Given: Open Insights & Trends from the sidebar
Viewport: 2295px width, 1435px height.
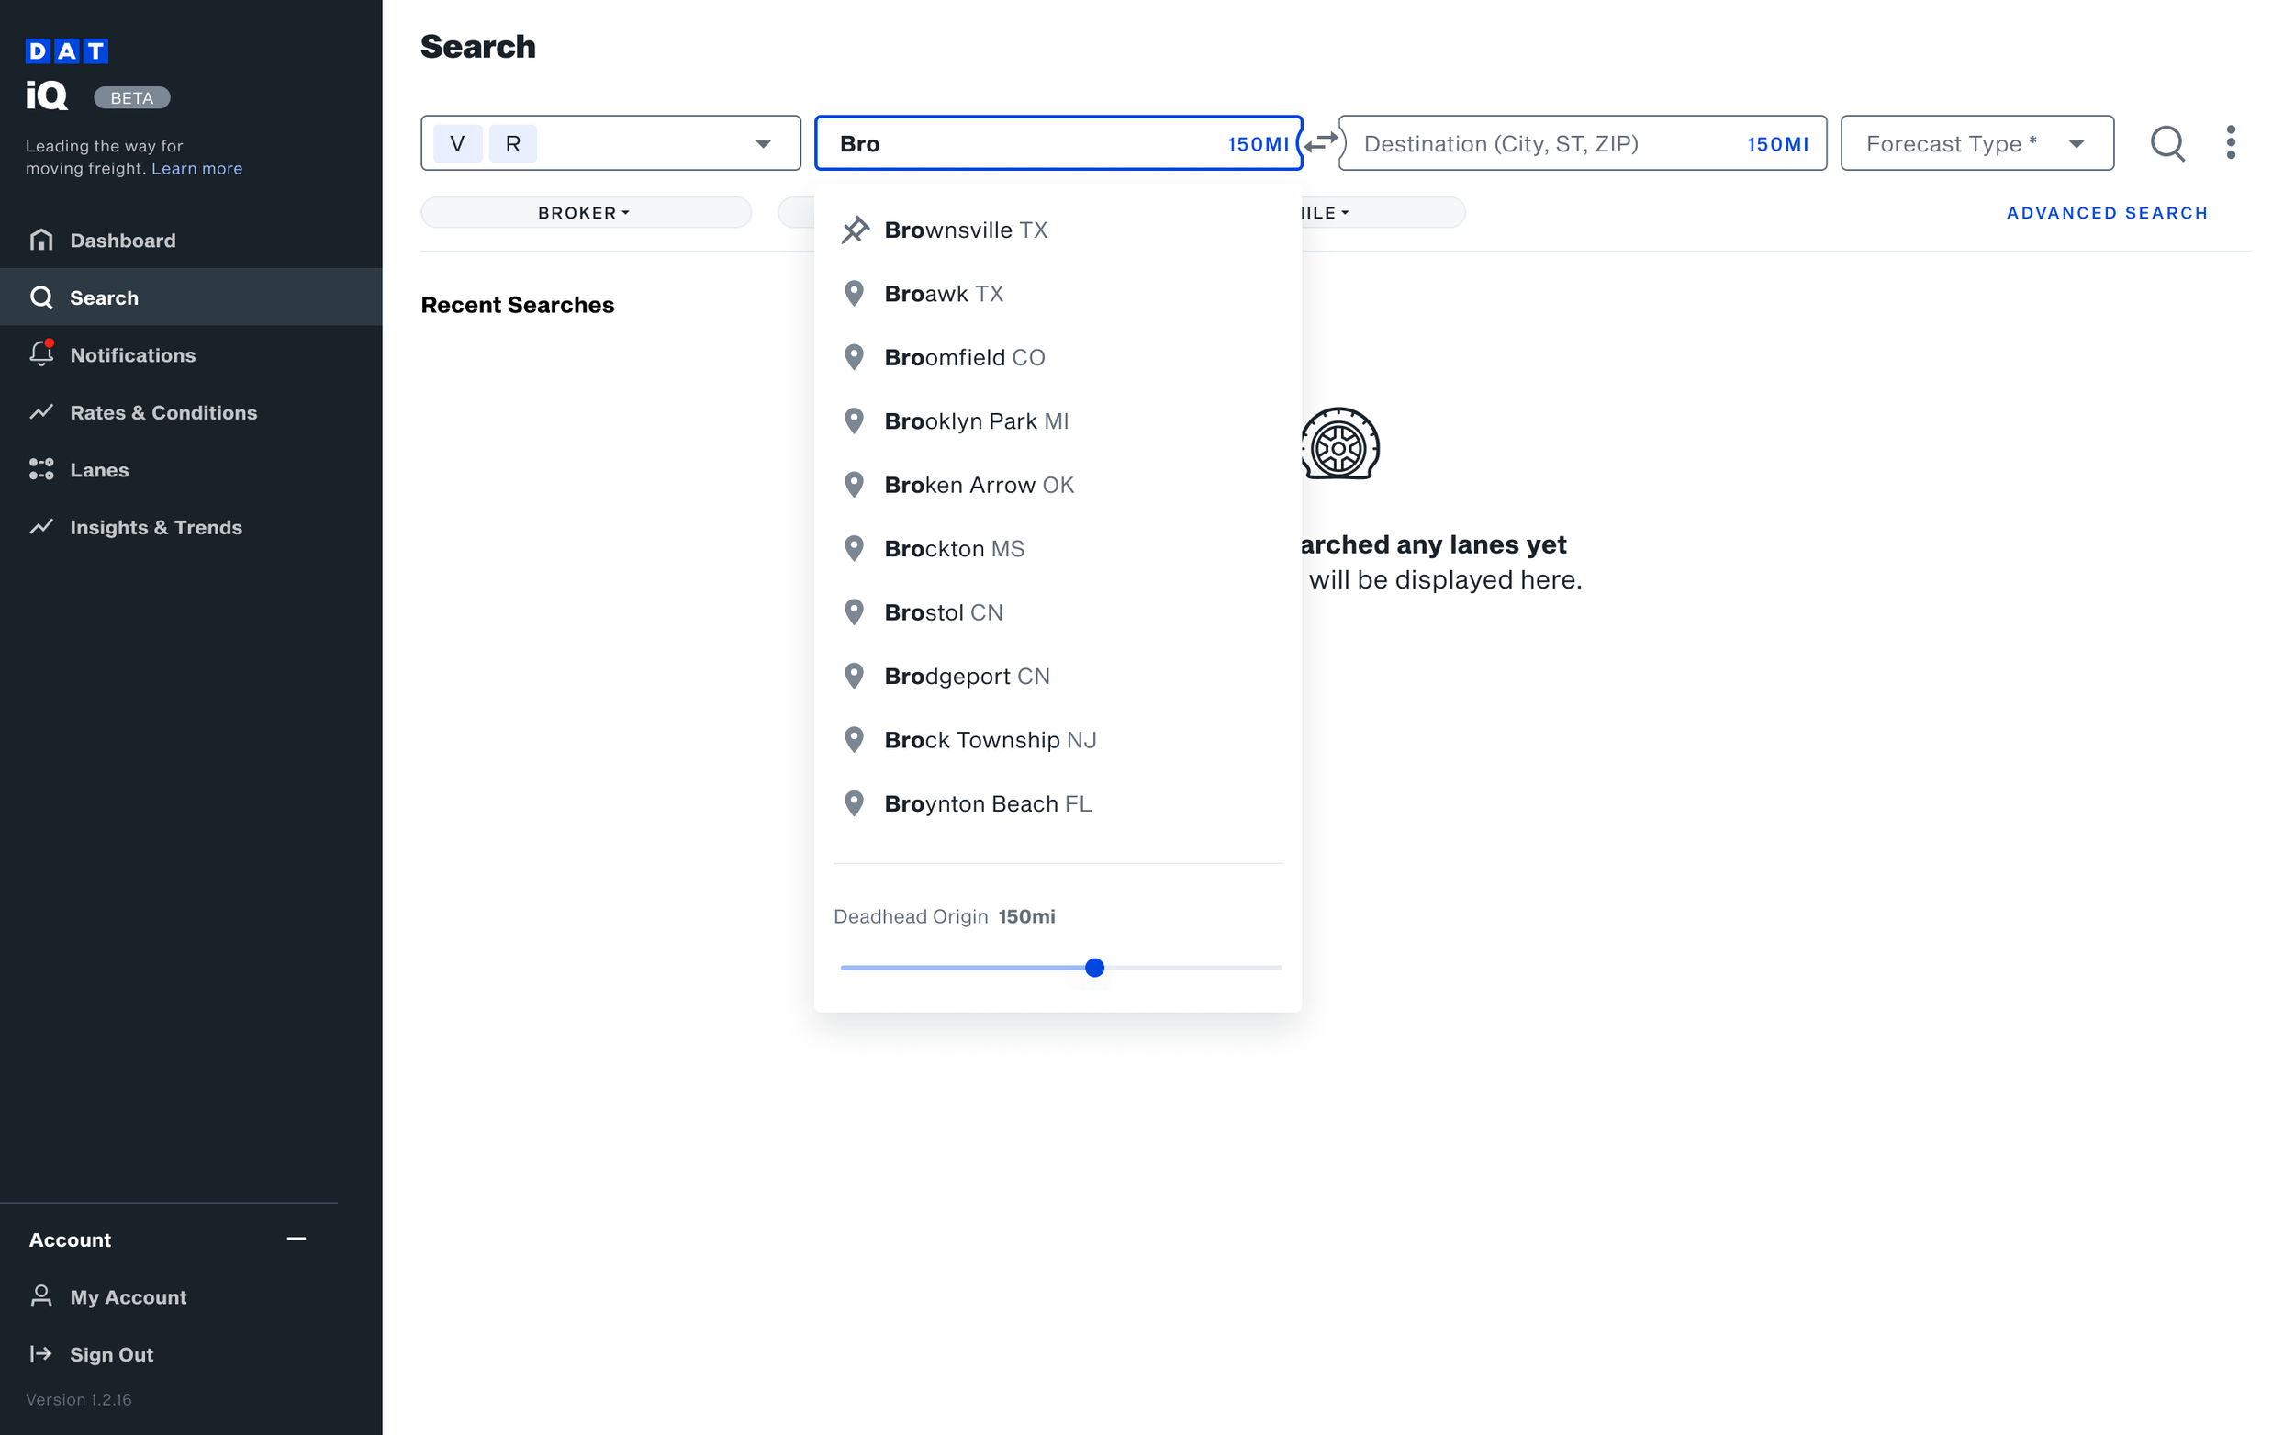Looking at the screenshot, I should pos(155,527).
